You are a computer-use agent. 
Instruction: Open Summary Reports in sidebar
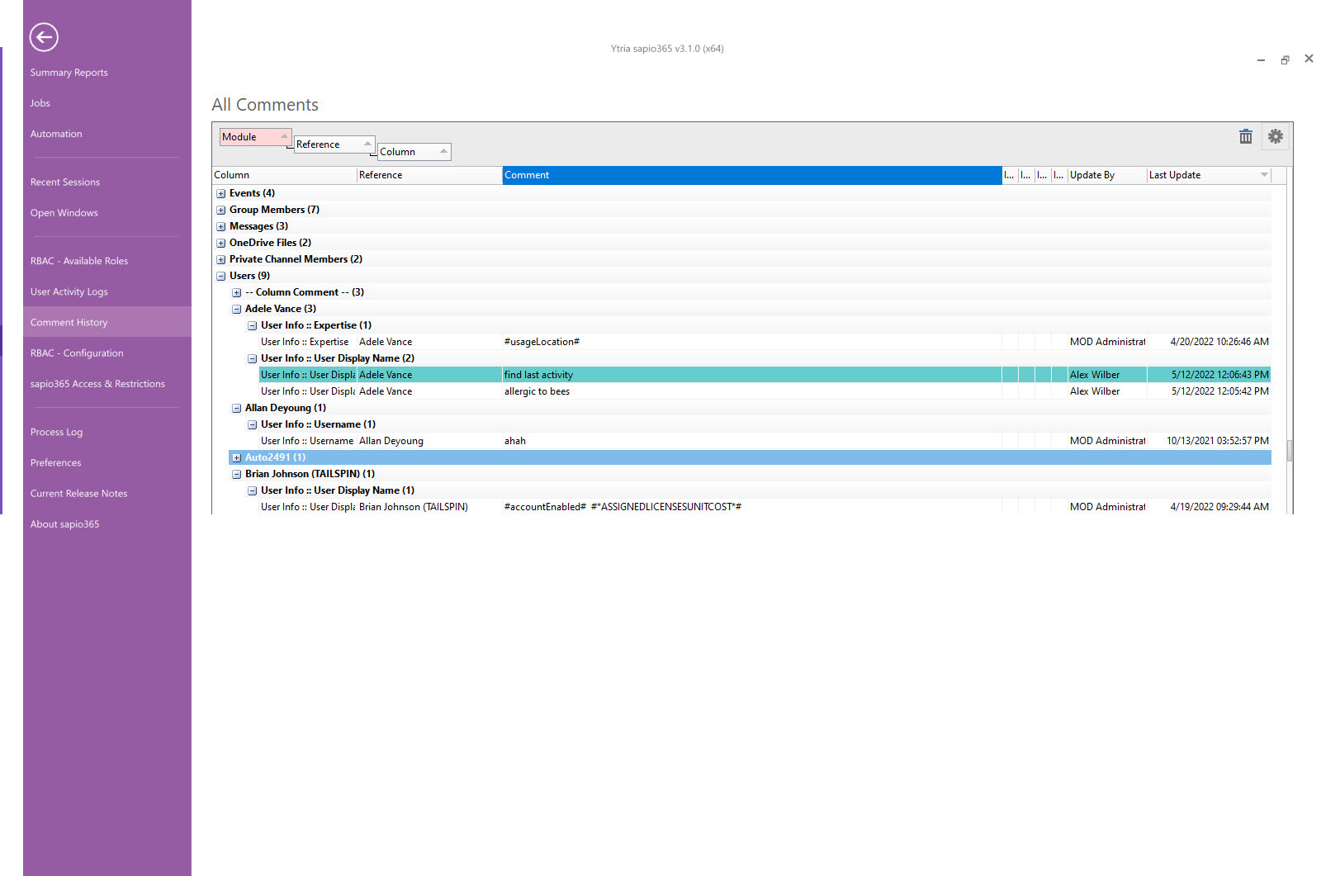click(x=69, y=73)
